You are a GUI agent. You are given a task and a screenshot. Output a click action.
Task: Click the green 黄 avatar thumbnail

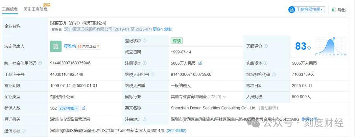[x=56, y=46]
